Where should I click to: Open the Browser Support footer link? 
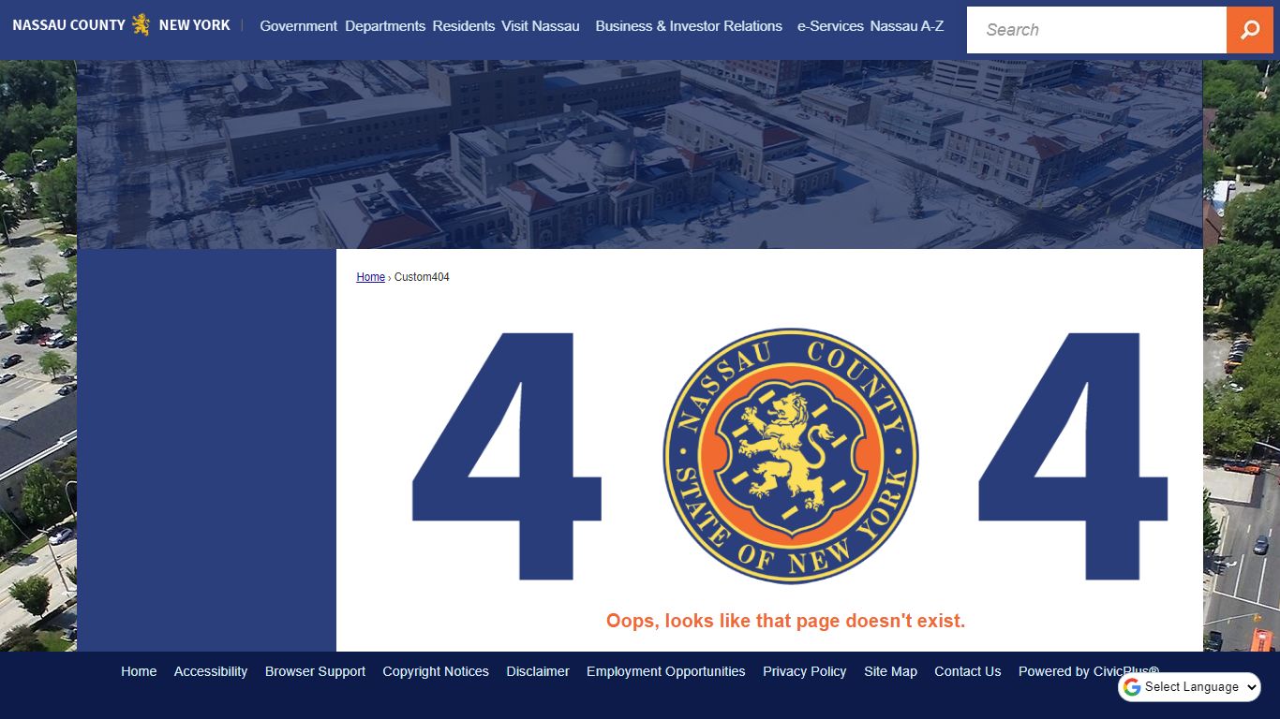315,671
